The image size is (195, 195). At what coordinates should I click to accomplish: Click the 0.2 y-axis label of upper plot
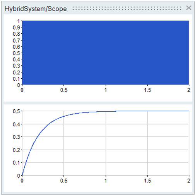(17, 72)
